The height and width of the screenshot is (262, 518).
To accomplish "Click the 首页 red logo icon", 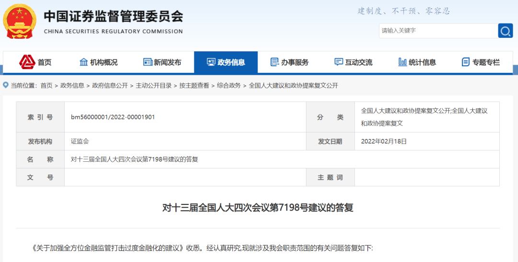I will point(27,62).
